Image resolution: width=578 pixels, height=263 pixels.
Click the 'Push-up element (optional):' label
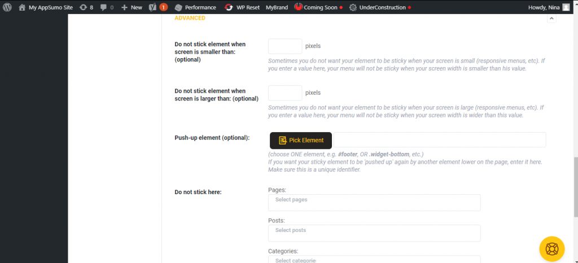pyautogui.click(x=212, y=138)
